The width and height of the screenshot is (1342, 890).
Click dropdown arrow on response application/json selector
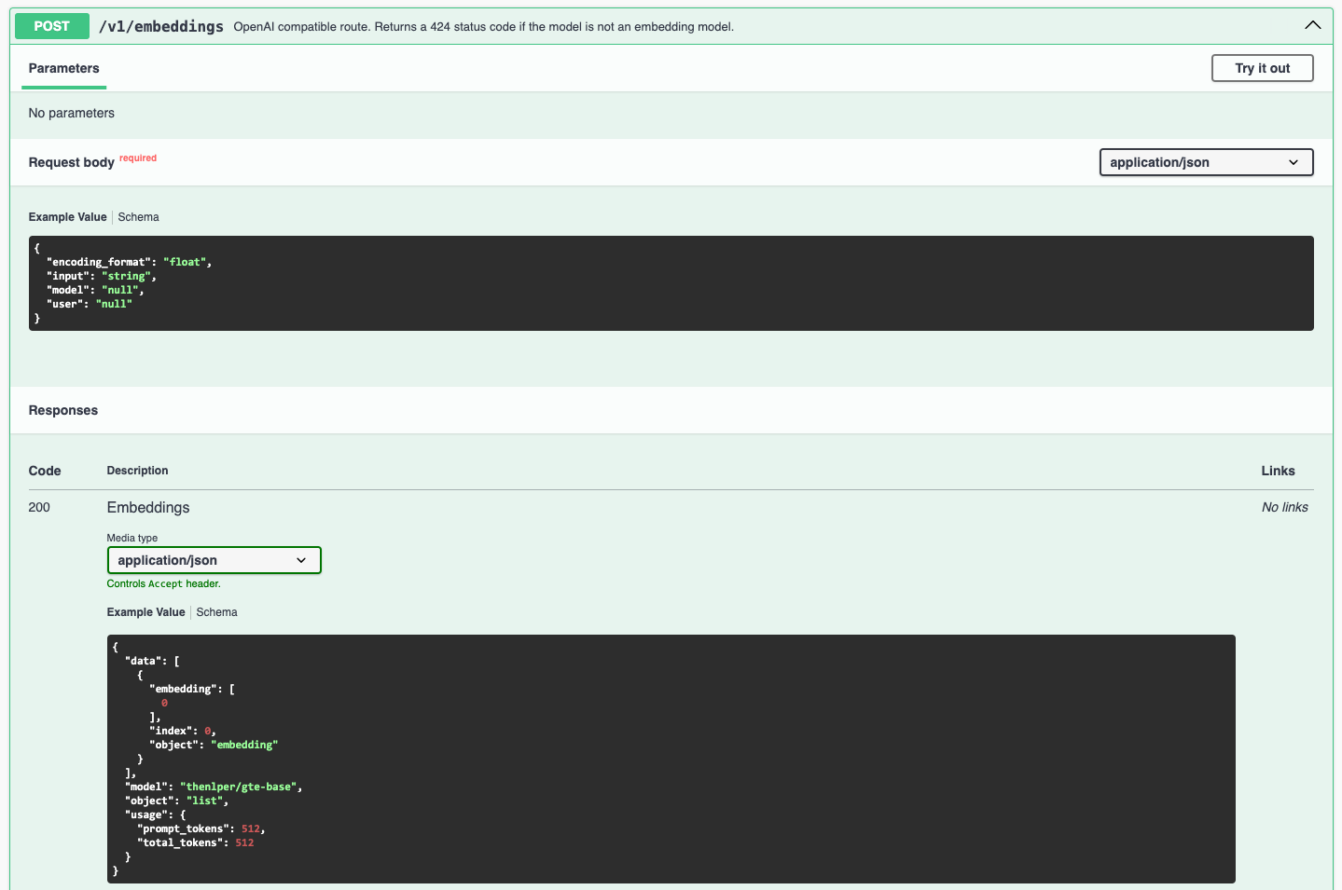click(x=301, y=560)
